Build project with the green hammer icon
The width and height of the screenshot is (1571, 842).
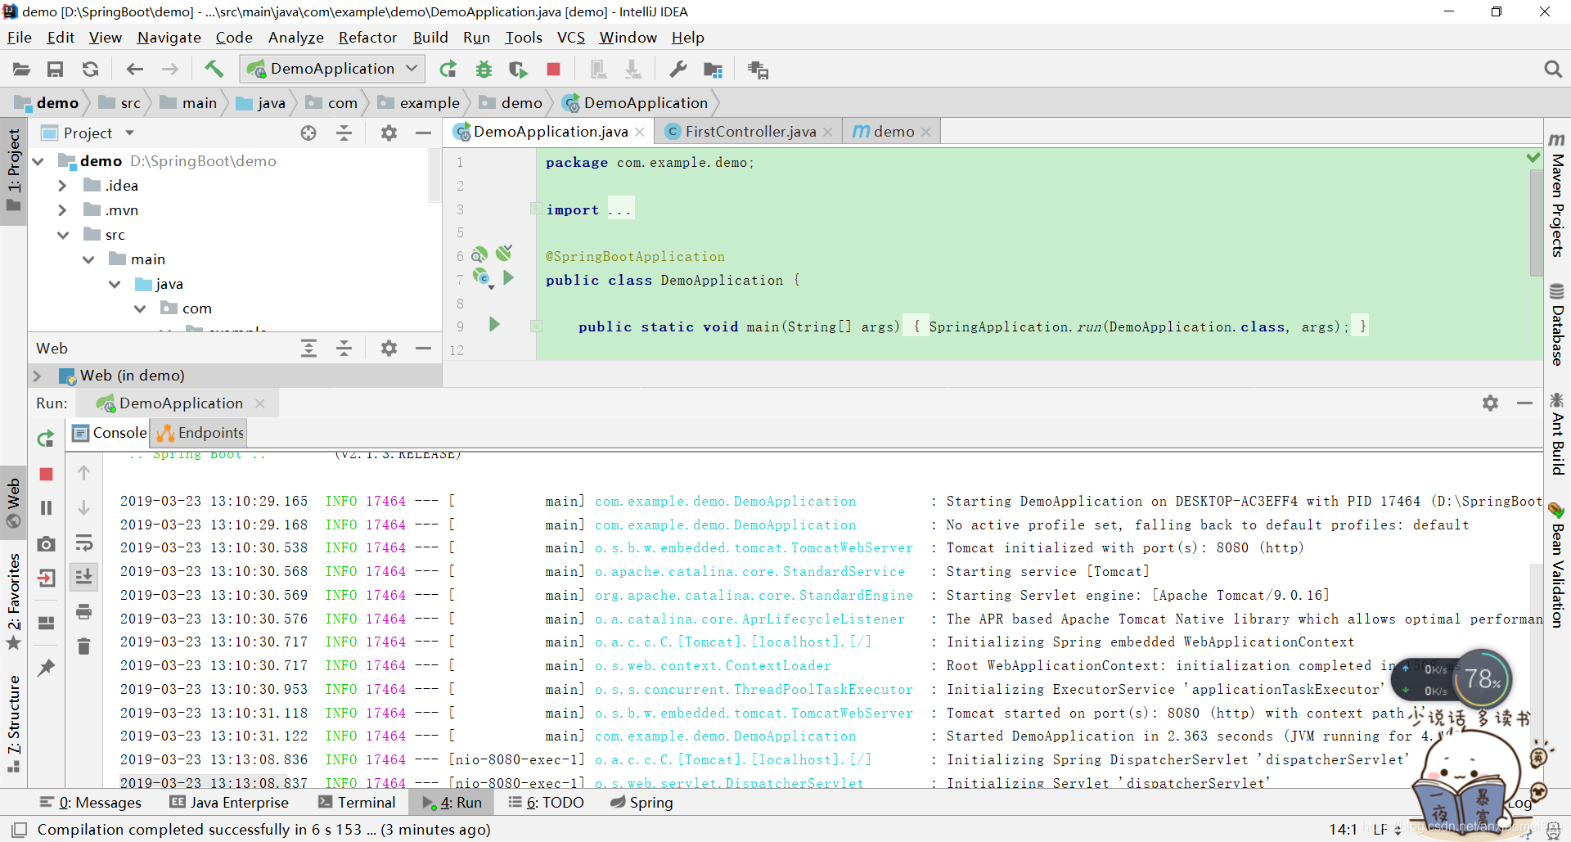click(214, 69)
